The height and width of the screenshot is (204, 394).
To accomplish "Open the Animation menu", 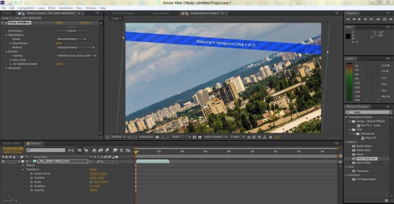I will click(x=66, y=8).
